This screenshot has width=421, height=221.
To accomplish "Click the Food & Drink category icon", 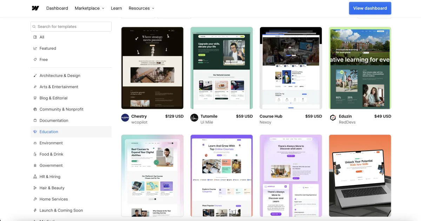I will pos(35,154).
